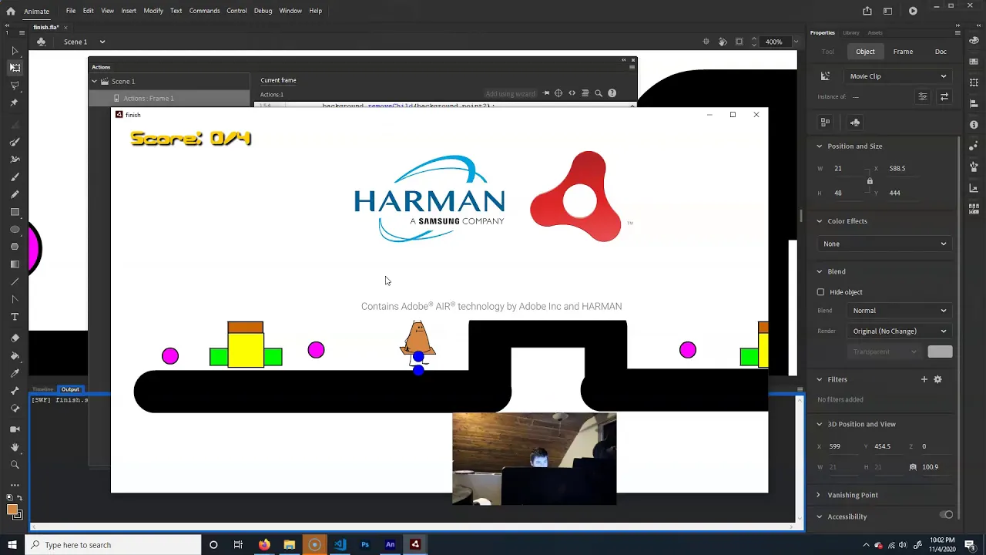The image size is (986, 555).
Task: Switch to the Frame properties tab
Action: [903, 52]
